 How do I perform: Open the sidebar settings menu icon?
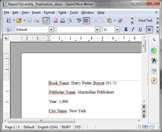coord(154,40)
